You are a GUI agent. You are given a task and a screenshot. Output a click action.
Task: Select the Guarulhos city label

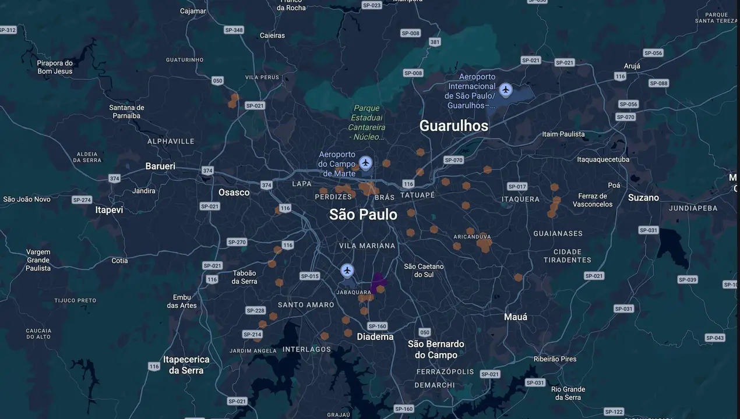[454, 126]
